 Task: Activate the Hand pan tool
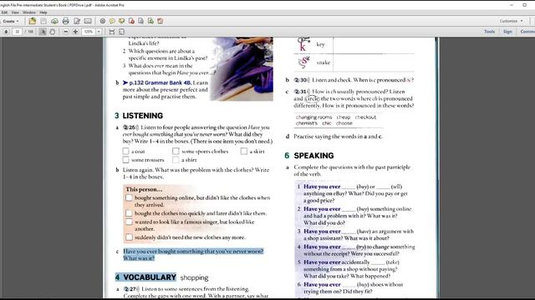52,32
